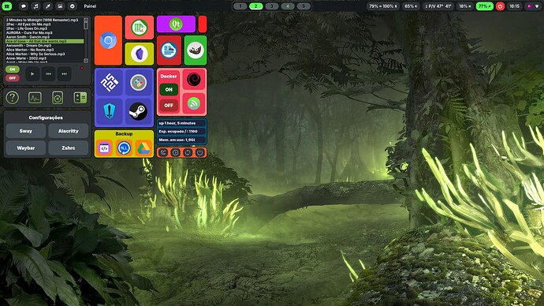Click the playlist scrollbar down arrow
The height and width of the screenshot is (306, 544).
click(x=86, y=61)
